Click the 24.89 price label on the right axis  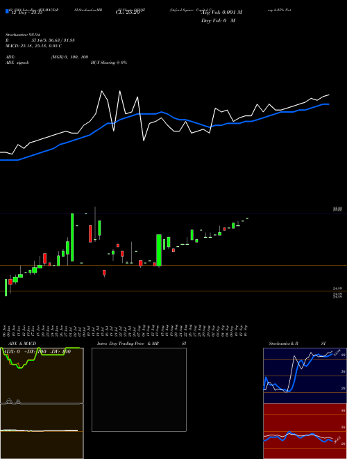click(338, 289)
